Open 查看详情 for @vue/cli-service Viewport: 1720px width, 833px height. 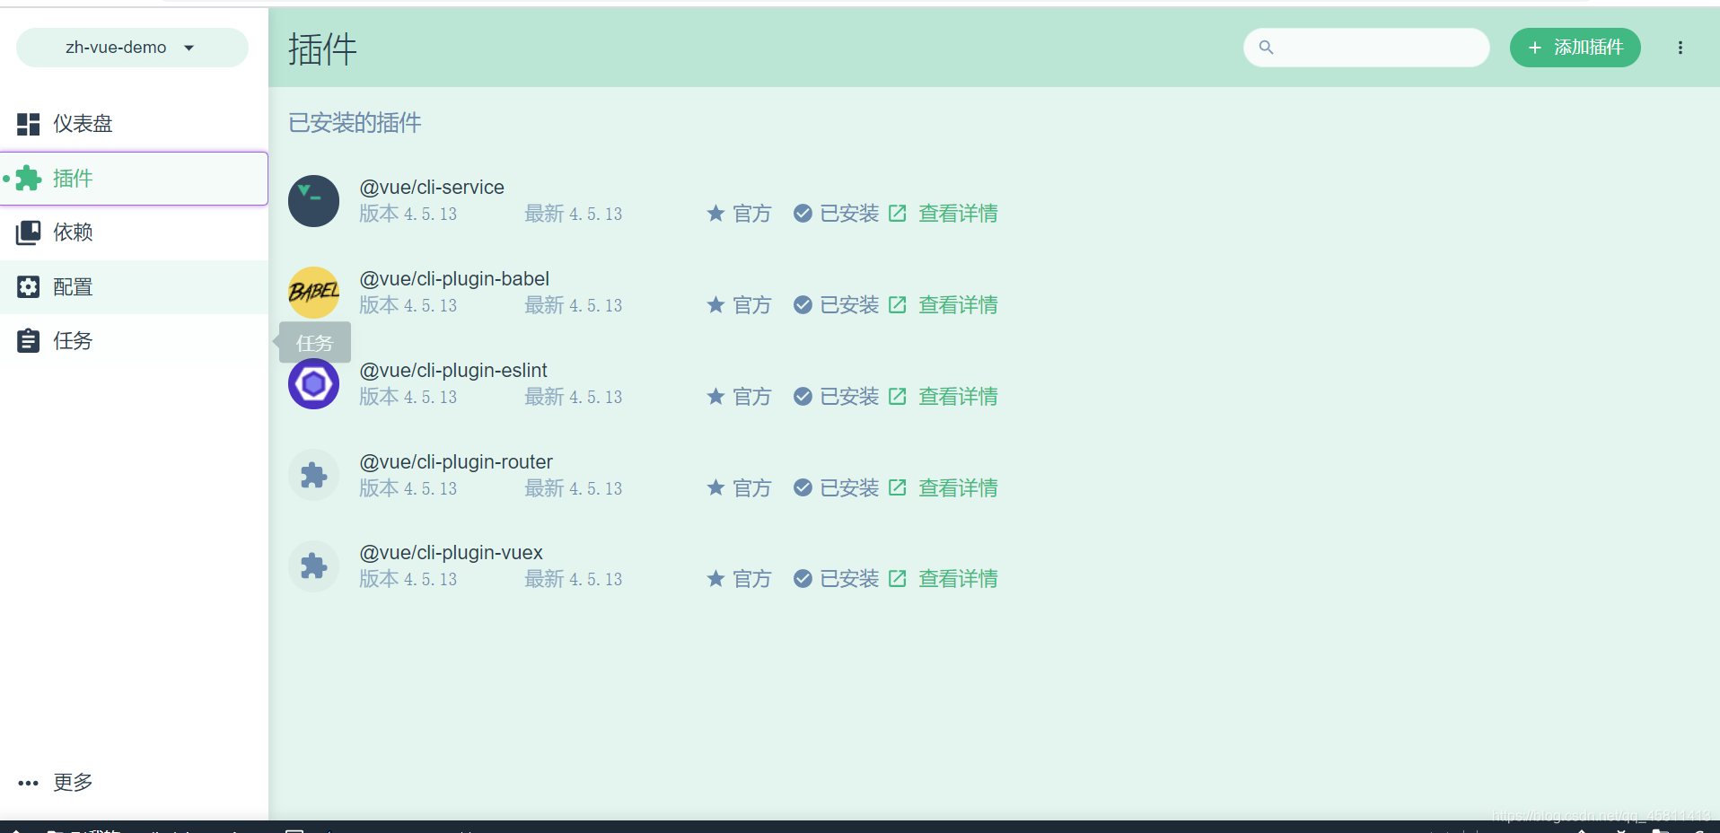(x=958, y=214)
